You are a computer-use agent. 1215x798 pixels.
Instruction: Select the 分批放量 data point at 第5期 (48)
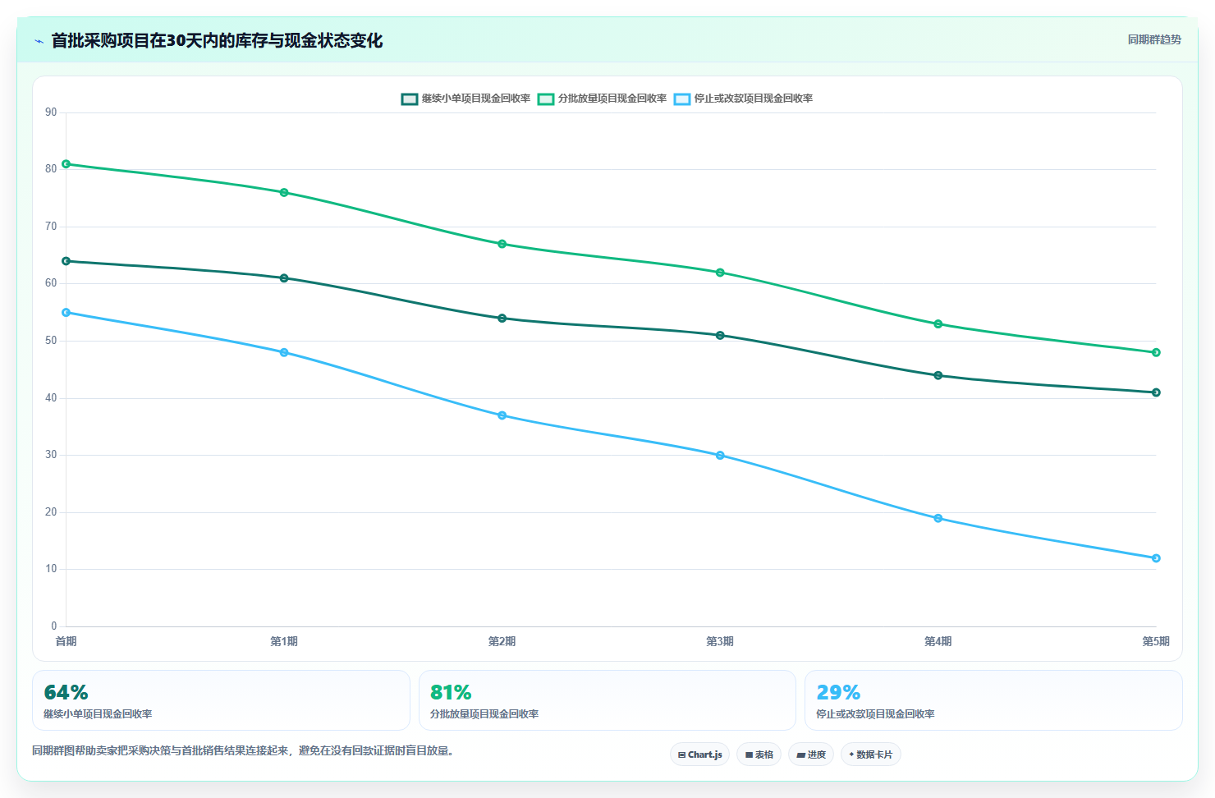point(1156,352)
